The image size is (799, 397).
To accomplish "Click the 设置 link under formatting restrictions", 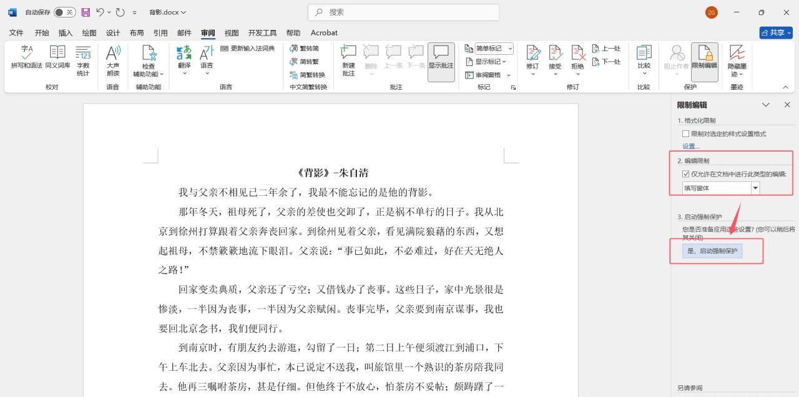I will (x=690, y=145).
